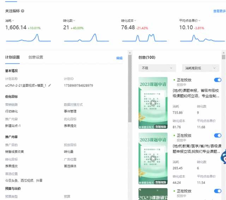Open the blue mascot assistant icon
This screenshot has height=200, width=226.
click(223, 157)
